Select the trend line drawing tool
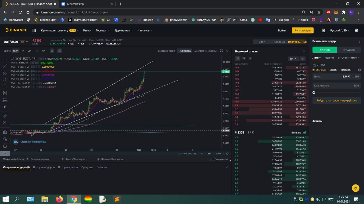This screenshot has height=204, width=364. click(x=5, y=66)
